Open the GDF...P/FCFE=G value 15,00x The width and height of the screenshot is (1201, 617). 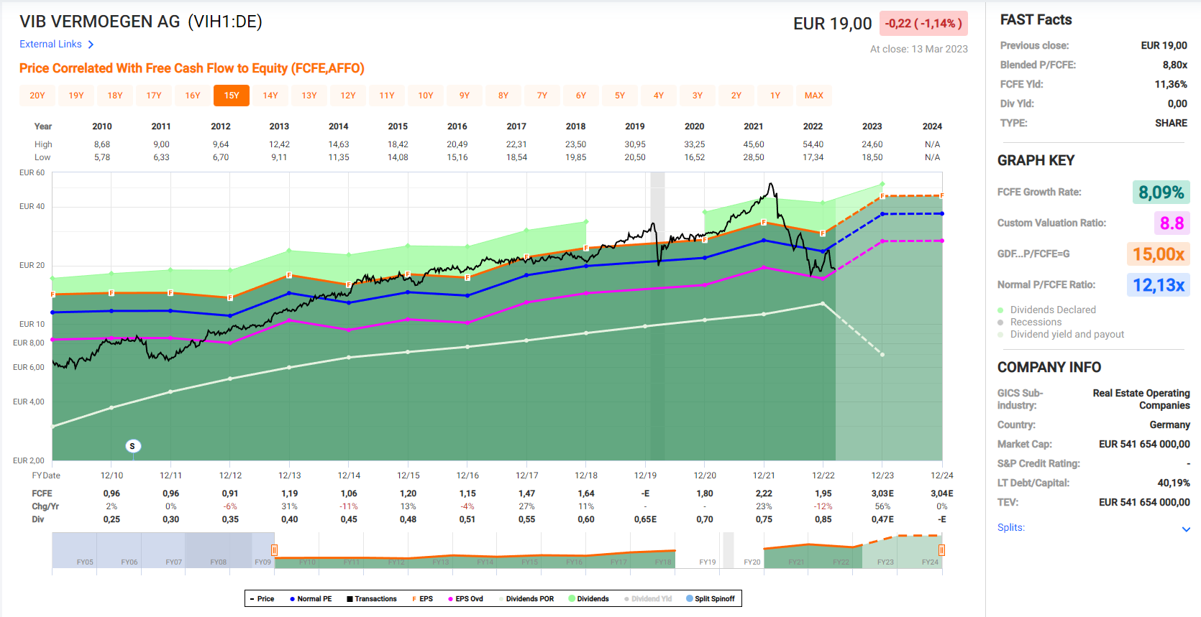point(1158,254)
